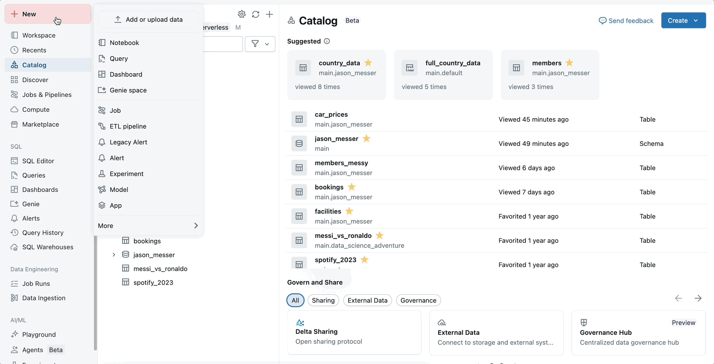This screenshot has width=714, height=364.
Task: Go to previous Govern and Share cards arrow
Action: (678, 298)
